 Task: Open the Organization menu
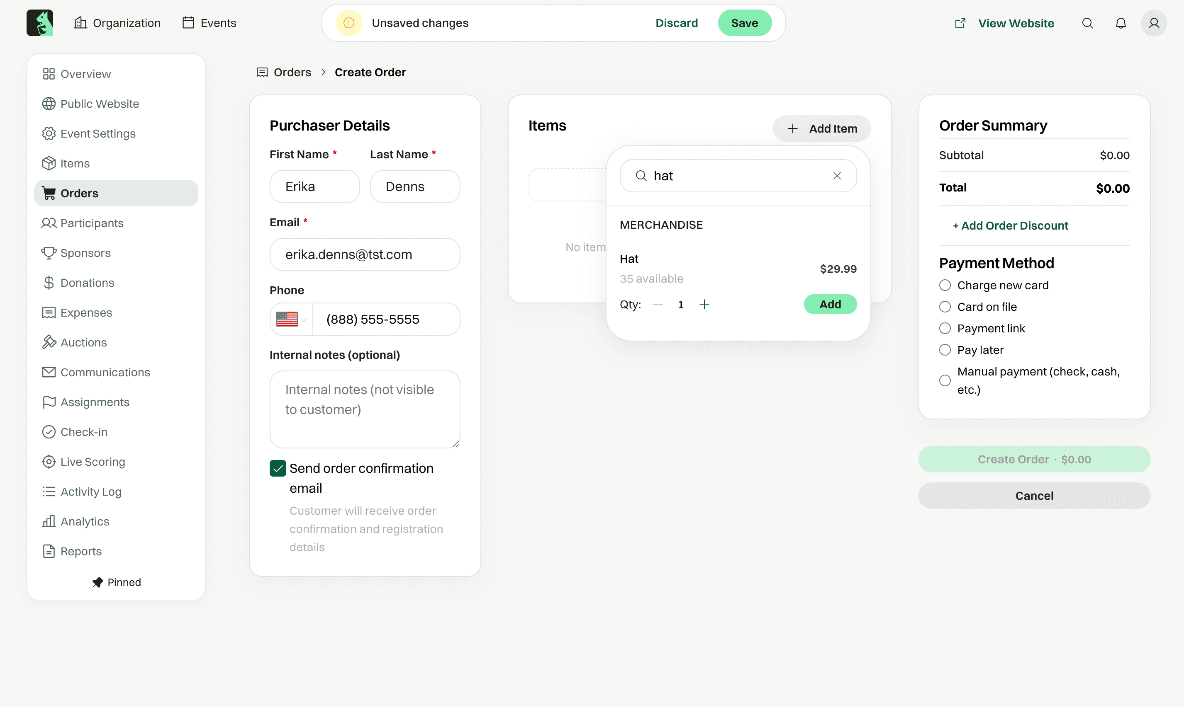click(117, 23)
